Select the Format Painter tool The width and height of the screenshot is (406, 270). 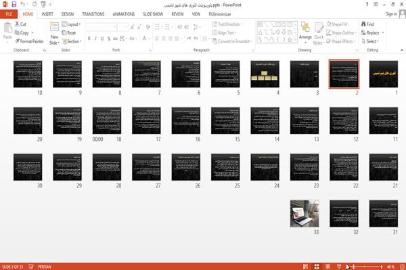[x=29, y=41]
